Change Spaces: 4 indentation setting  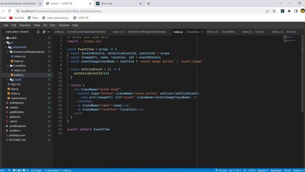[263, 171]
